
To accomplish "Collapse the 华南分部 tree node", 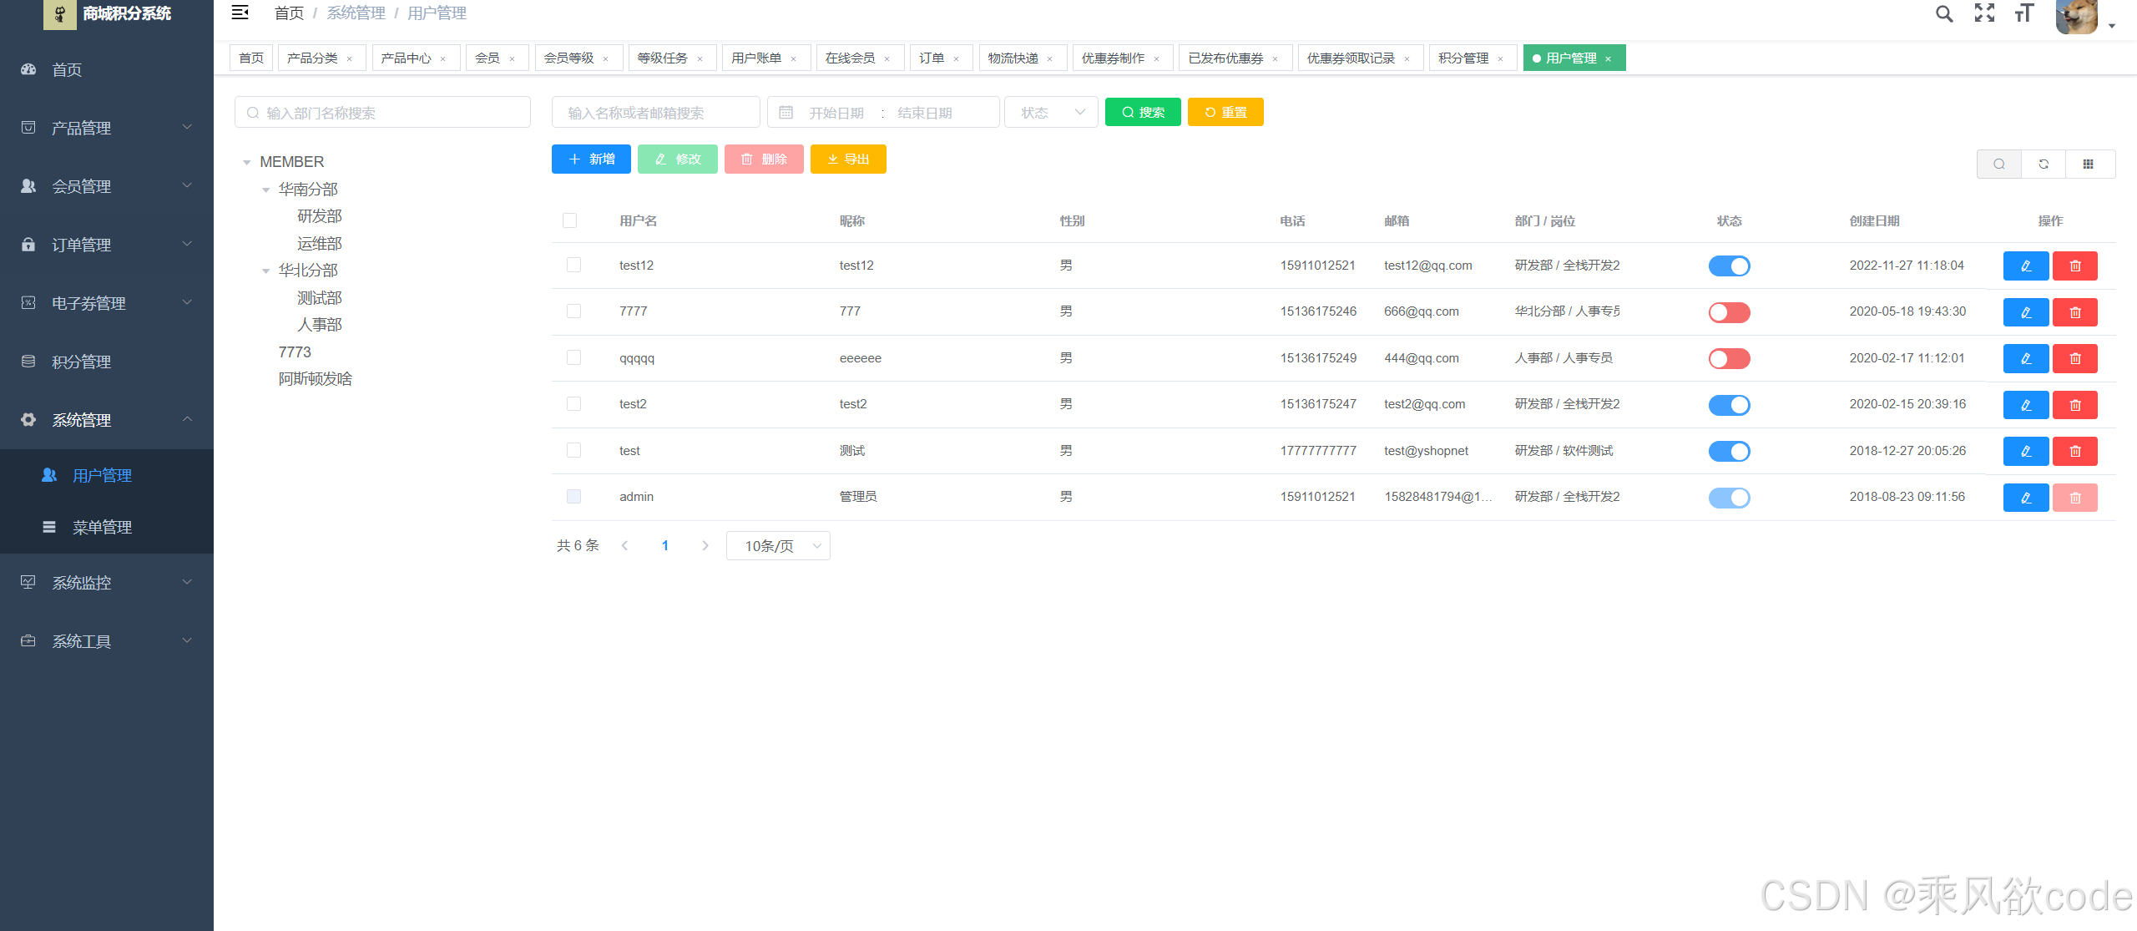I will click(x=265, y=190).
